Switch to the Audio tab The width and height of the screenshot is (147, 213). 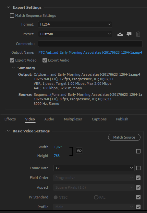49,119
